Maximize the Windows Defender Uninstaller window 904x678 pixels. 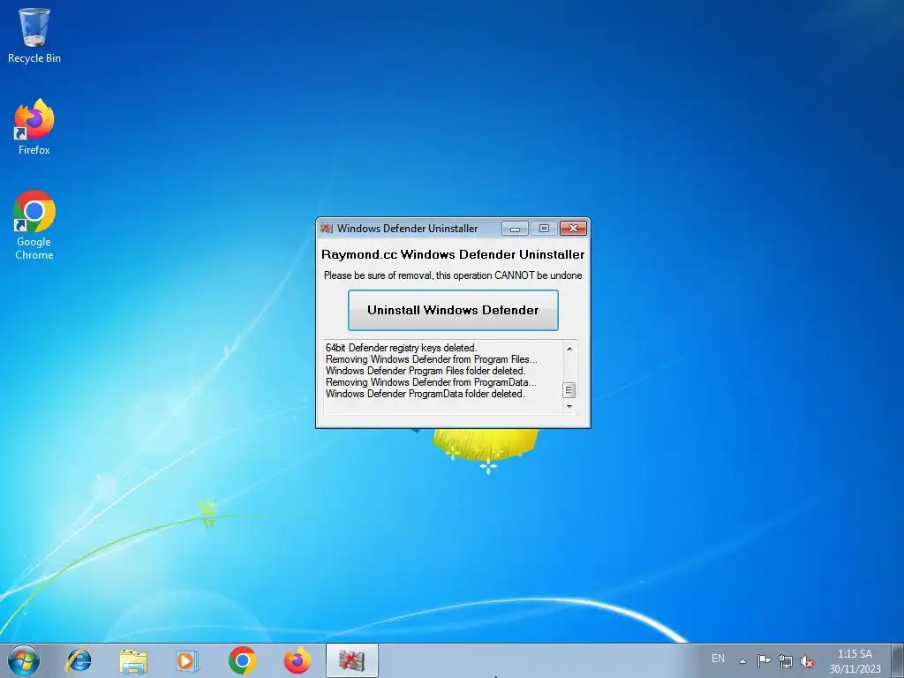point(544,229)
